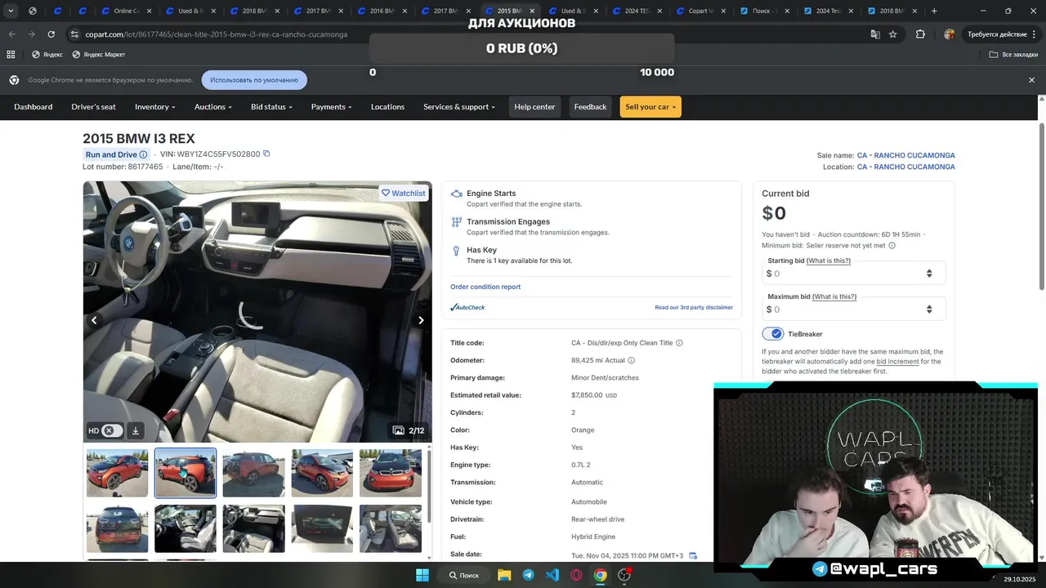Viewport: 1046px width, 588px height.
Task: Open Locations menu item
Action: tap(387, 107)
